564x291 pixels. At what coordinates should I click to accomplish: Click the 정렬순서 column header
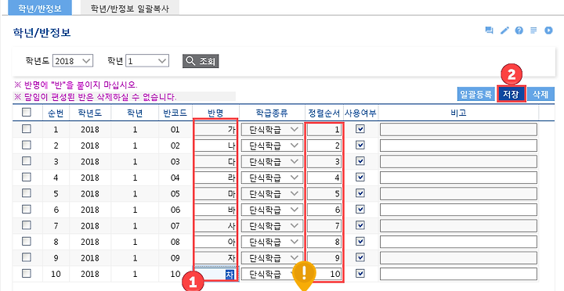click(324, 113)
